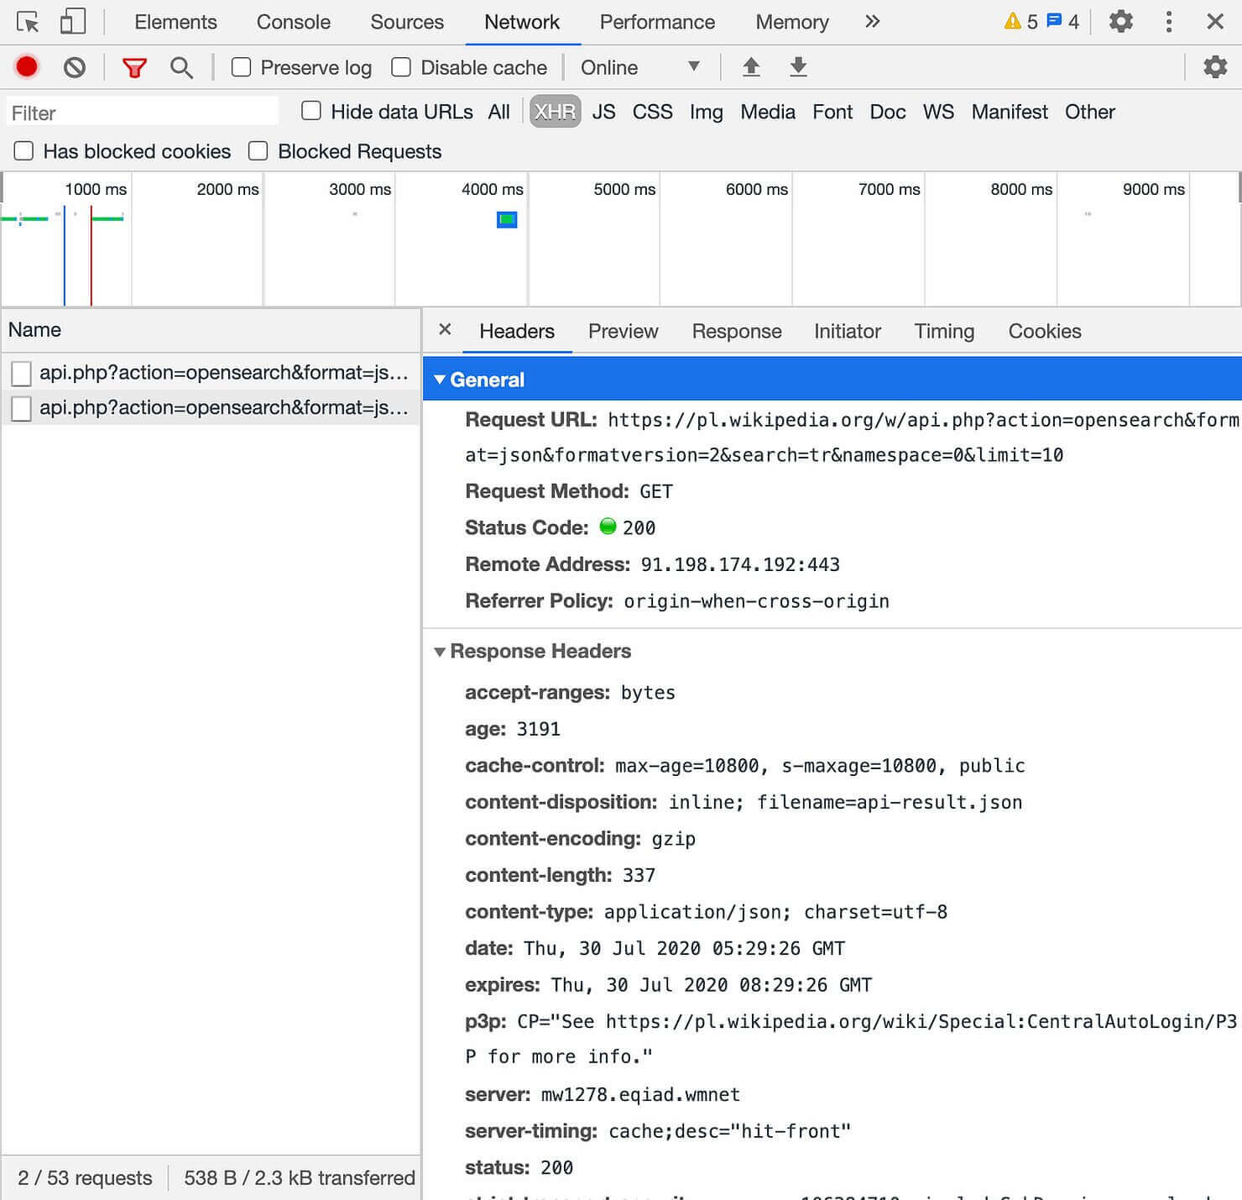This screenshot has height=1200, width=1242.
Task: Import HAR file
Action: pyautogui.click(x=751, y=67)
